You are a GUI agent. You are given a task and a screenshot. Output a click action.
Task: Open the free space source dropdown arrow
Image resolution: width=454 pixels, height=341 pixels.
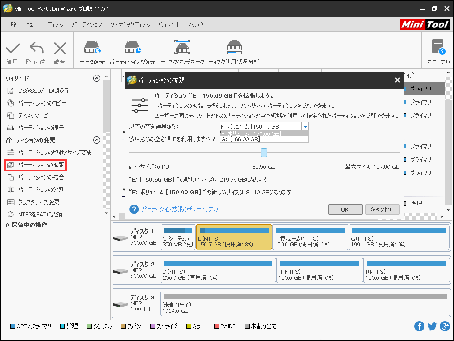(305, 127)
